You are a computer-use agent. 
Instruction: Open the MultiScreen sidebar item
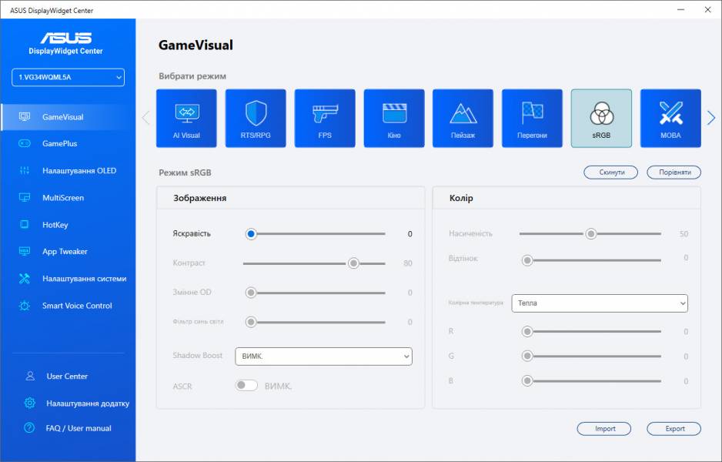62,198
